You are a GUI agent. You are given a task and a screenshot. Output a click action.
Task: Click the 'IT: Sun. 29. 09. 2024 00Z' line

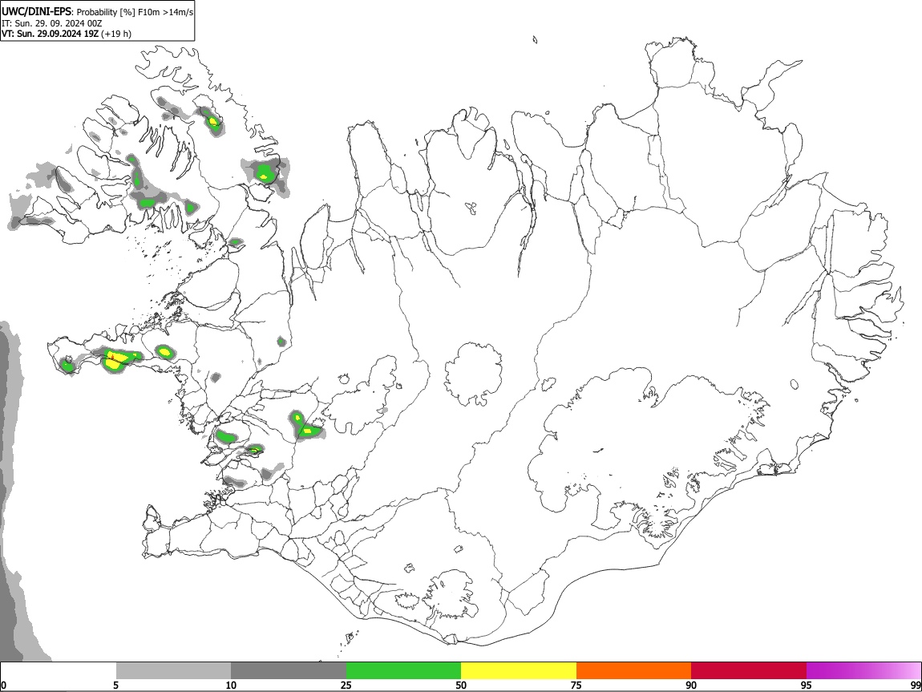click(52, 23)
